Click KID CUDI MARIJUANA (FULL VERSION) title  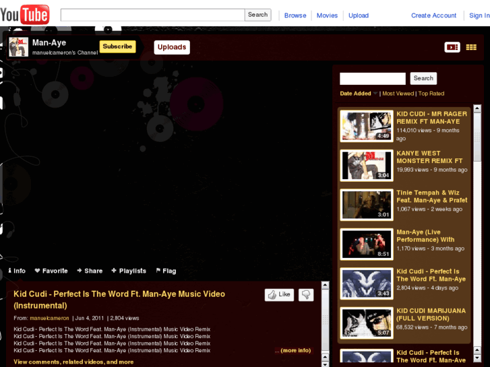431,314
